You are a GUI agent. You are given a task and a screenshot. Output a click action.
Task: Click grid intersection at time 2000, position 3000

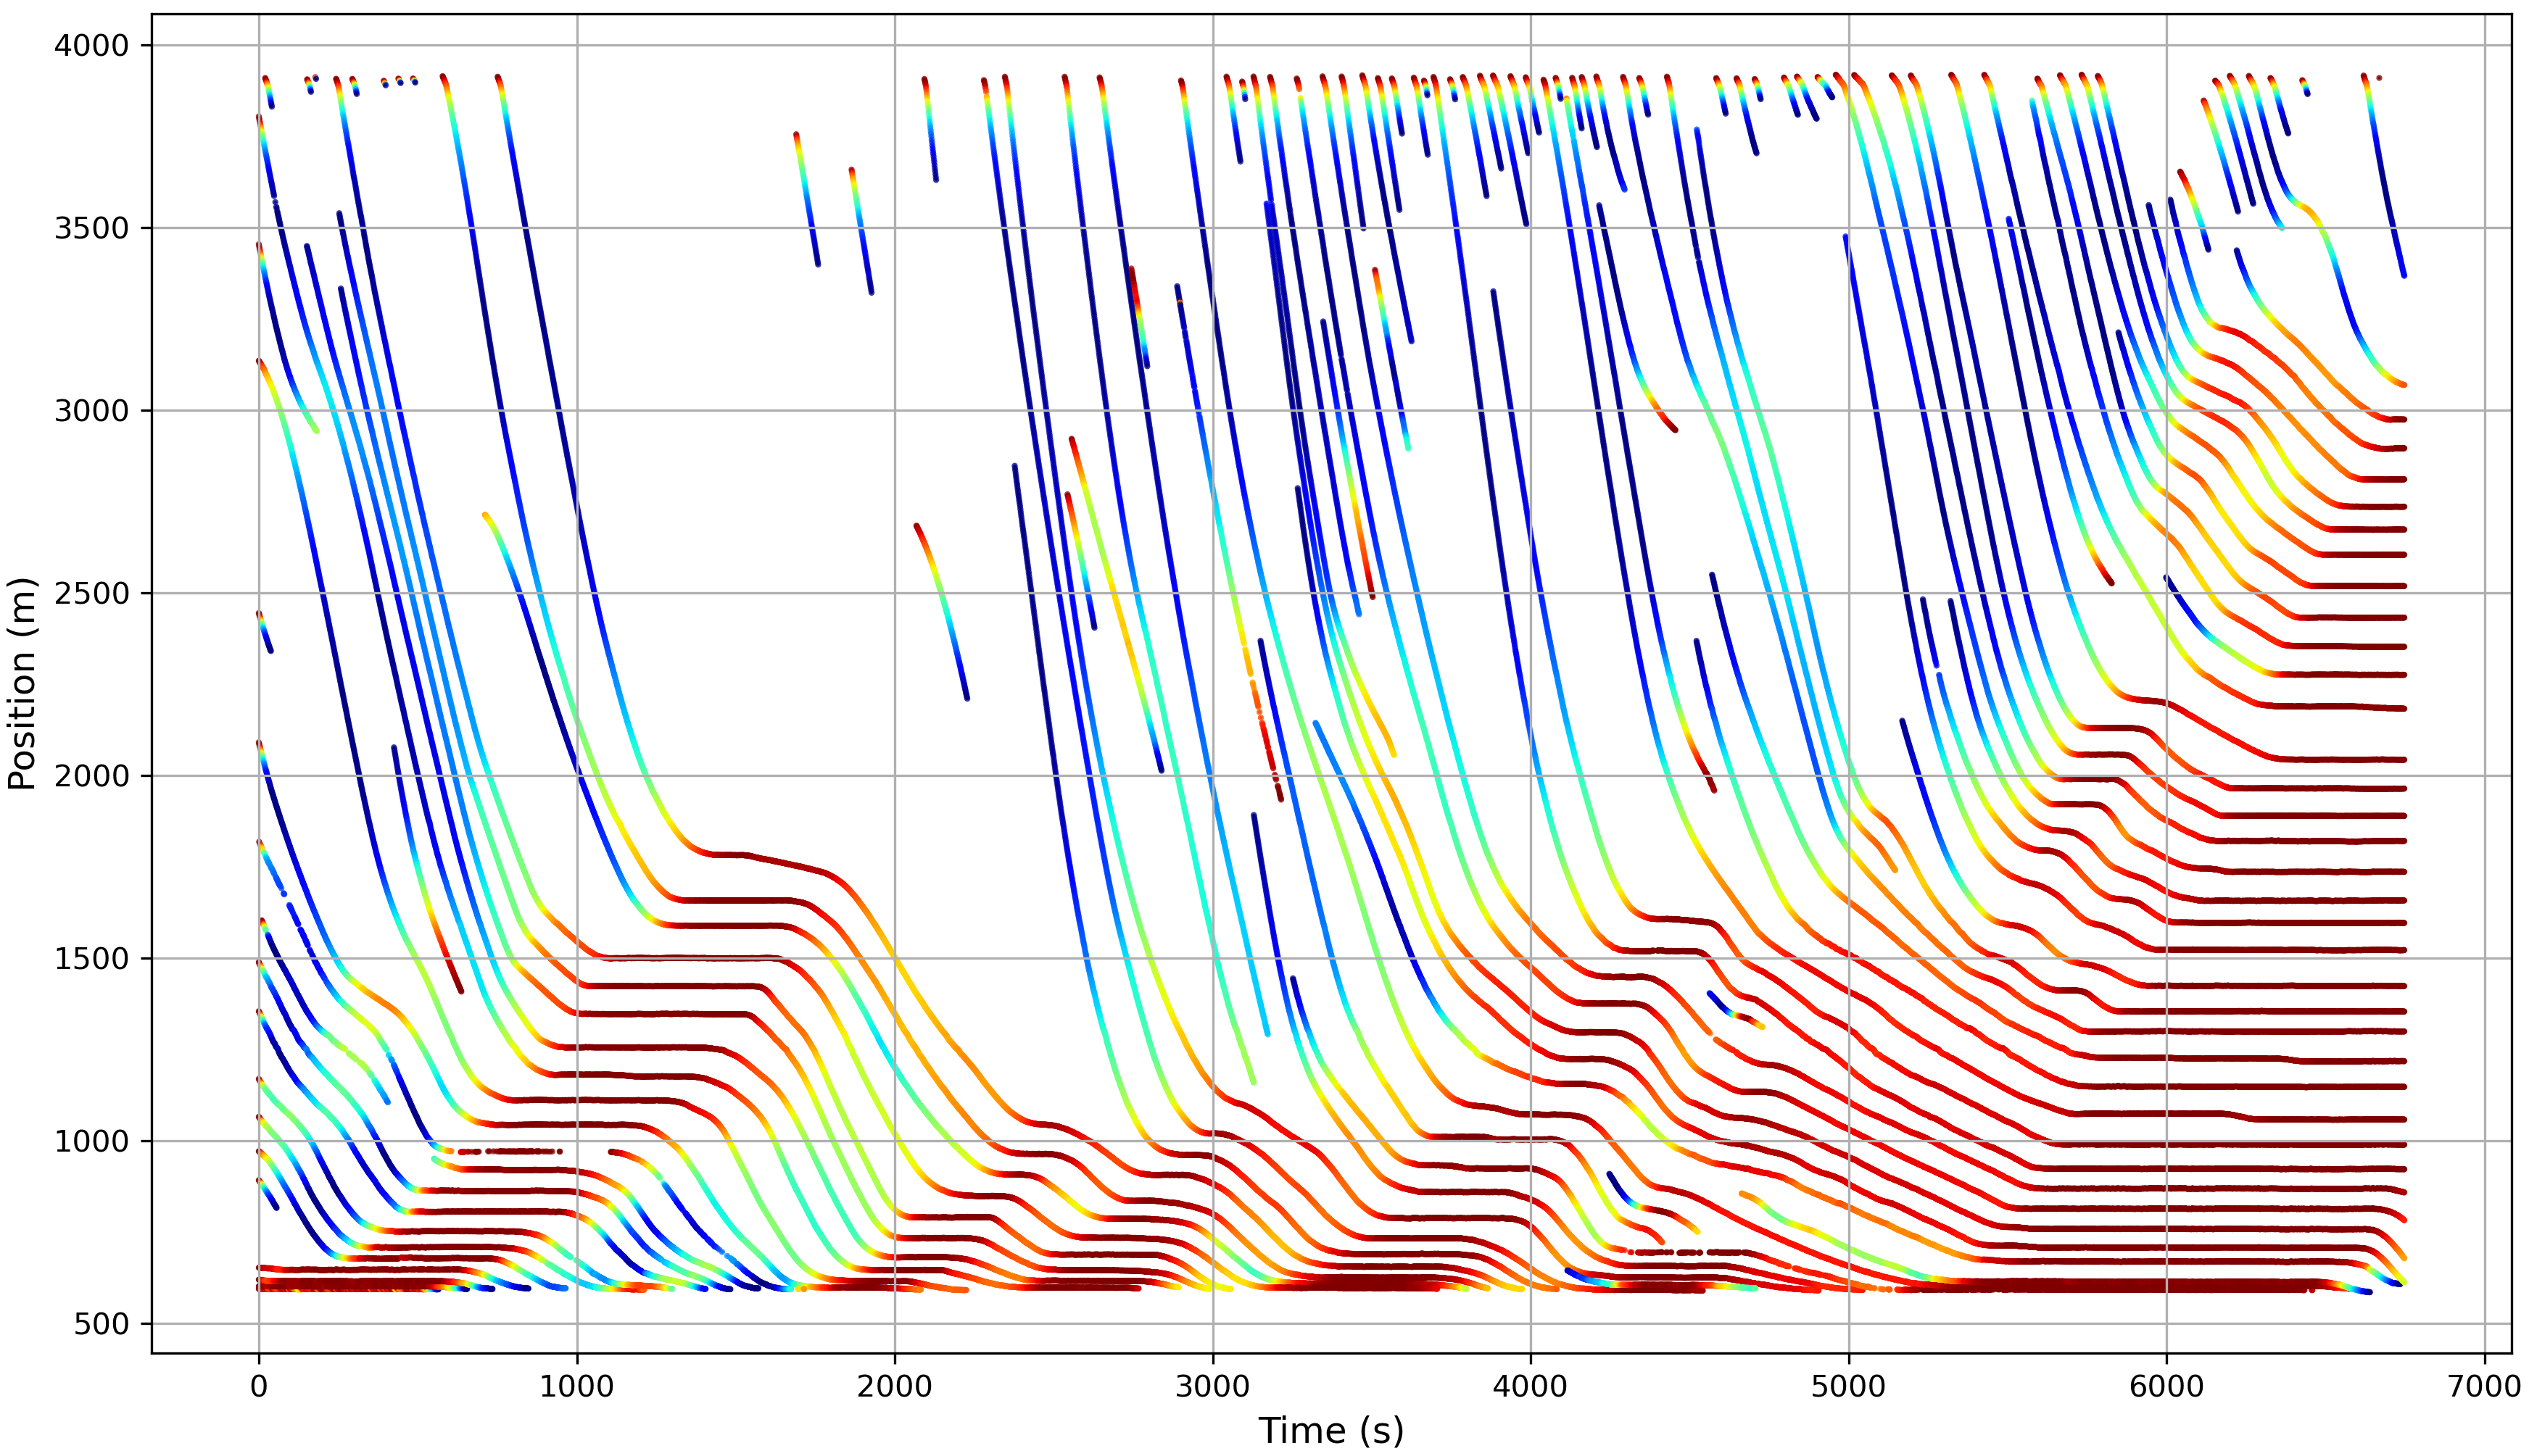coord(895,411)
